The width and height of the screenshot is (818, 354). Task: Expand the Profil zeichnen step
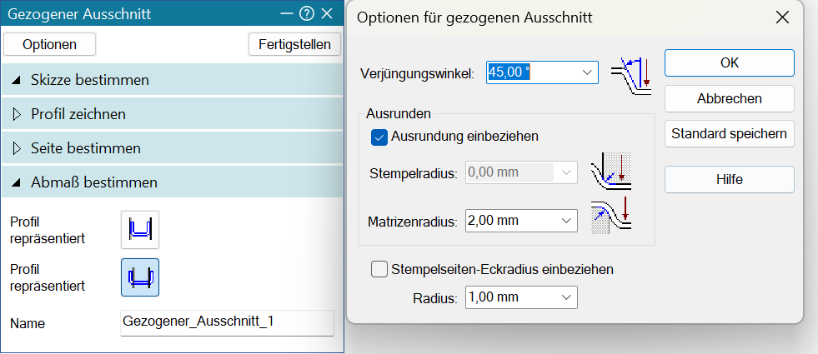[x=17, y=114]
